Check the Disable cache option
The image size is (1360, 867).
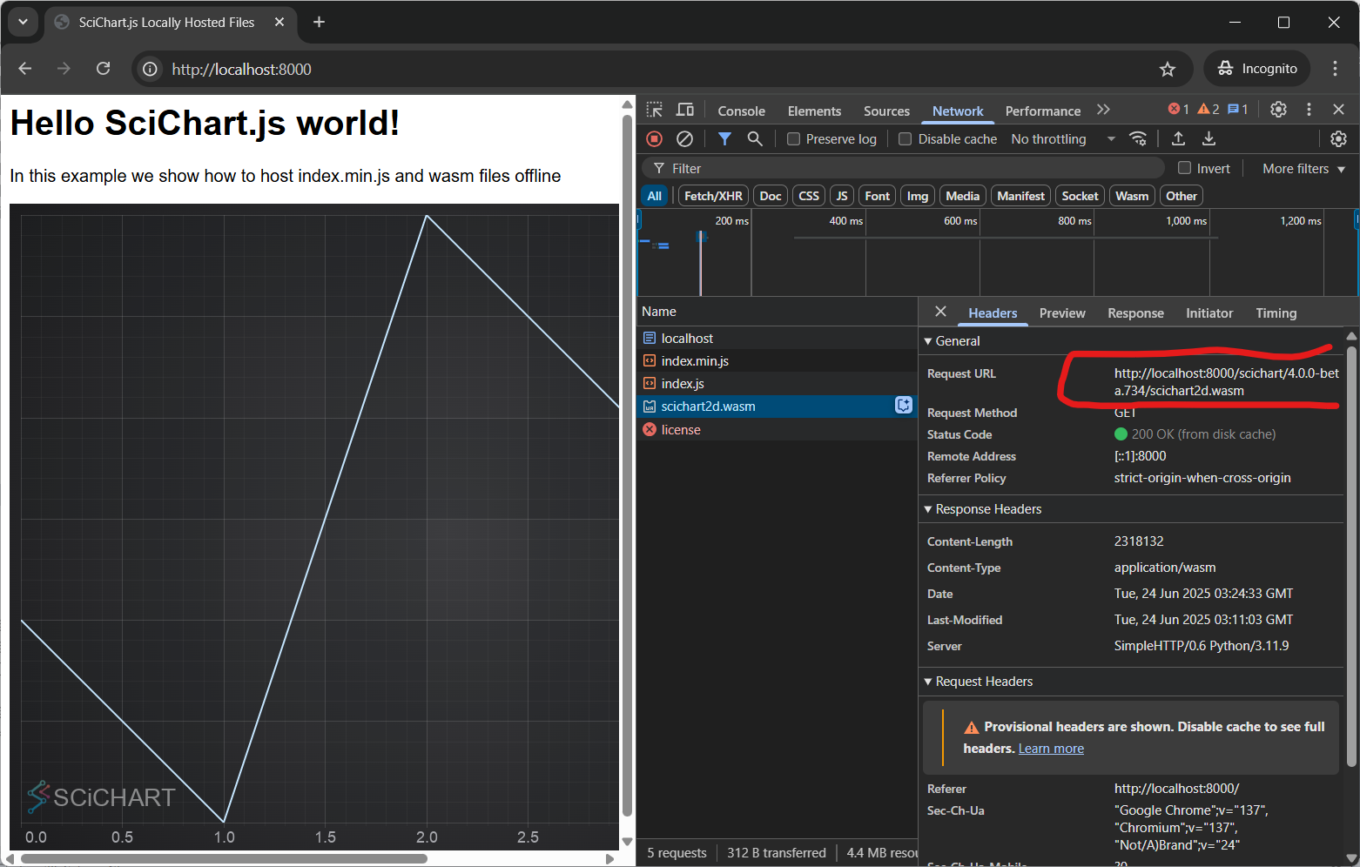906,139
